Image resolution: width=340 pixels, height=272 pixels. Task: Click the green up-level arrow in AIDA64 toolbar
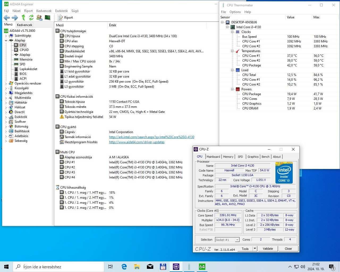(x=23, y=18)
